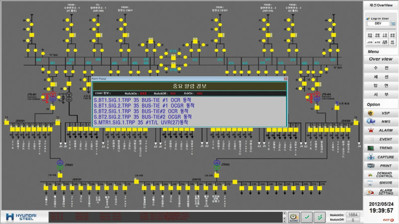Image resolution: width=399 pixels, height=224 pixels.
Task: Select alarm S.BT2.SIG.2.TRP BUS-TIE#2 OCGR
Action: click(143, 117)
